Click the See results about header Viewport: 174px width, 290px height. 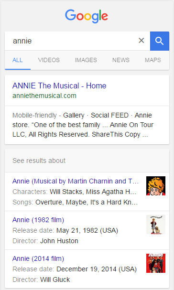(39, 161)
